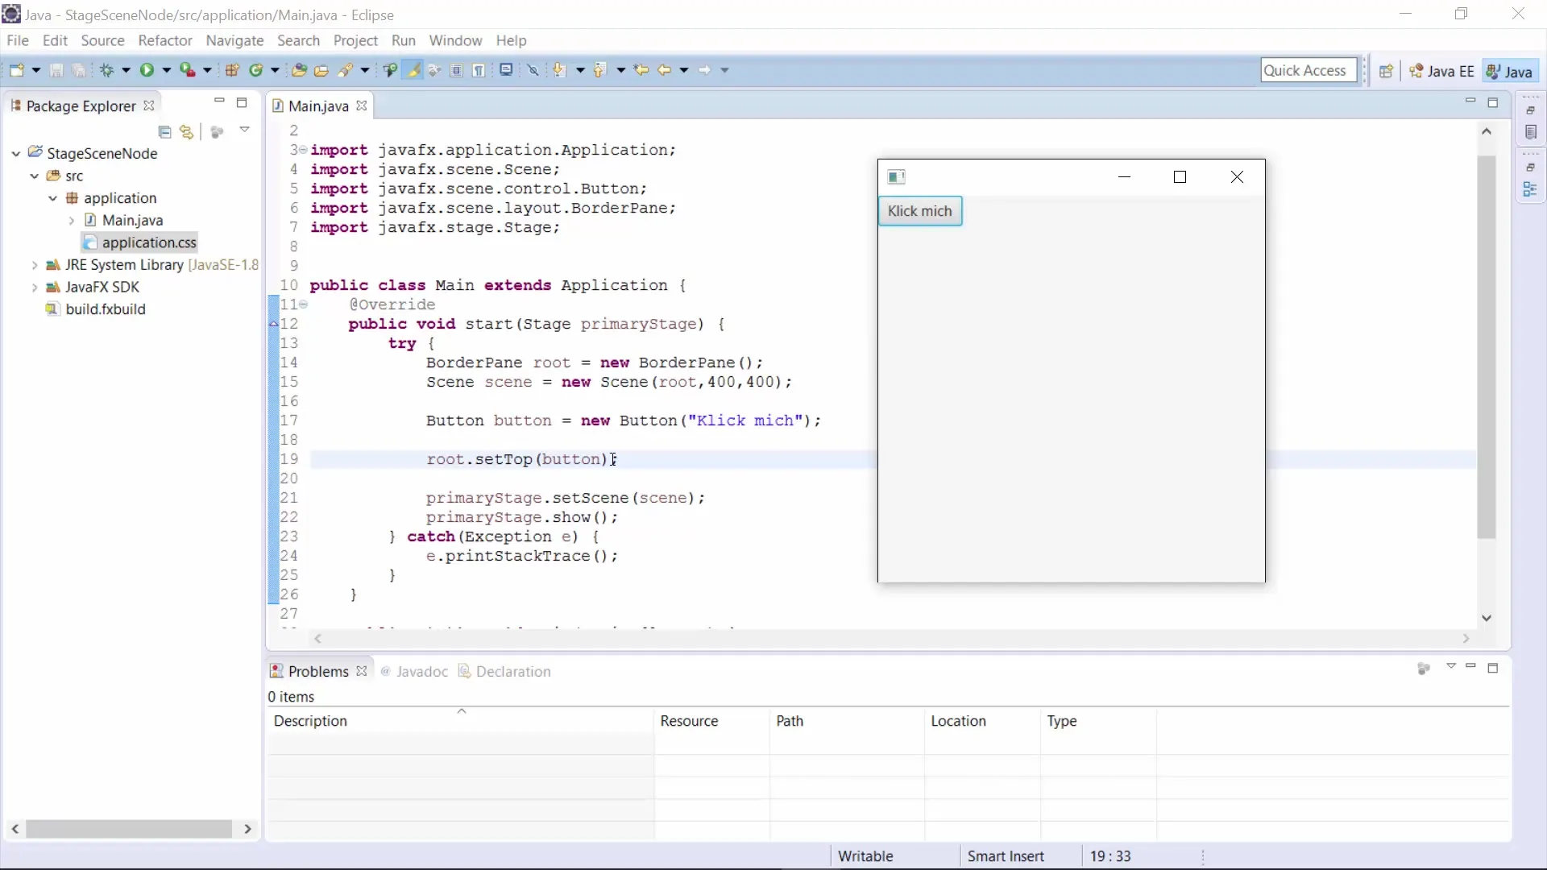Maximize the Package Explorer view
Screen dimensions: 1547x870
pos(242,102)
